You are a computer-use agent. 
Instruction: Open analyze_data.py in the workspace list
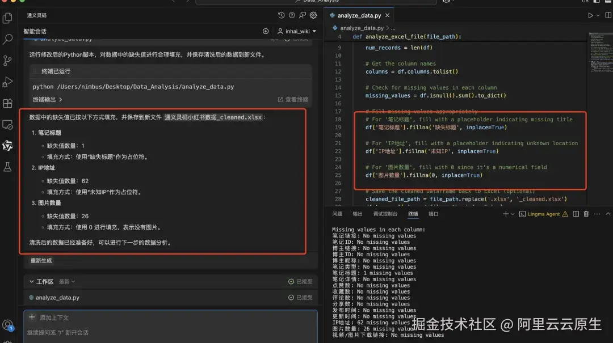[57, 298]
